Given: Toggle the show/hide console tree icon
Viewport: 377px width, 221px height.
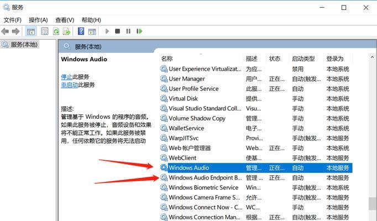Looking at the screenshot, I should [31, 31].
